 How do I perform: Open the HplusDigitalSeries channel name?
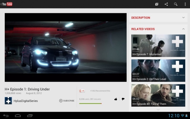26,101
